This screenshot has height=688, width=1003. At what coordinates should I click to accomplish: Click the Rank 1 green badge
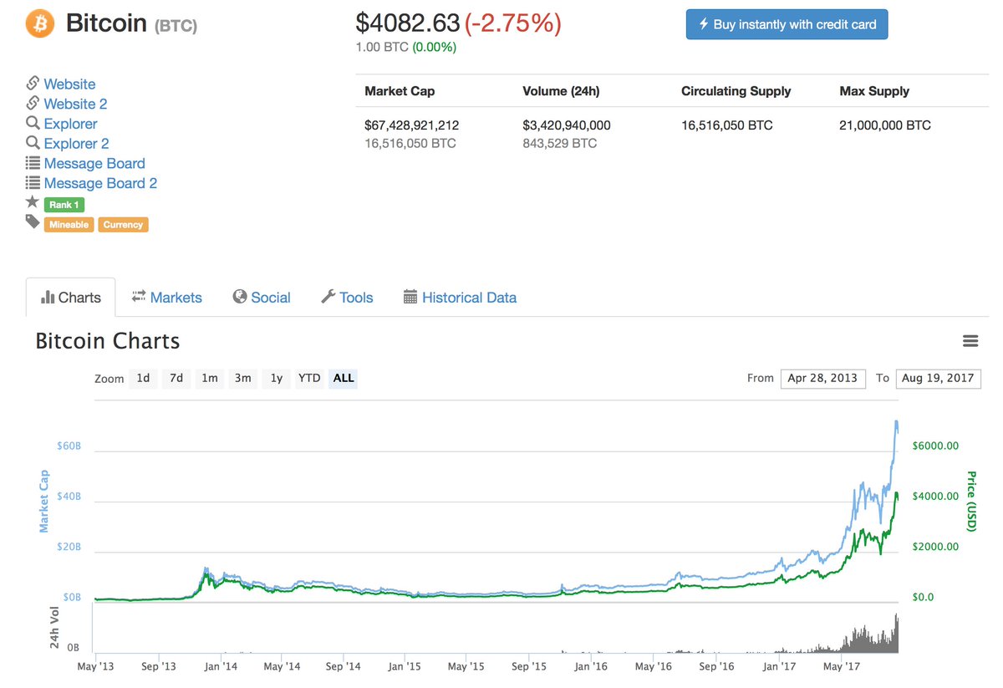[64, 205]
